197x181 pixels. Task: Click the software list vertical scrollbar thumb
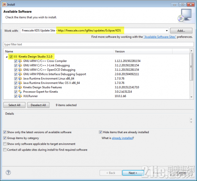point(191,67)
